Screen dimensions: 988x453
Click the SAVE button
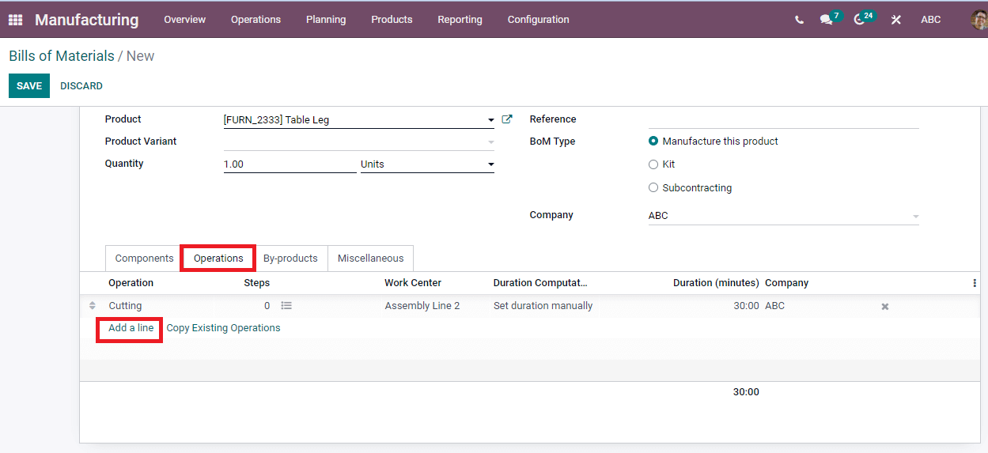pos(29,86)
